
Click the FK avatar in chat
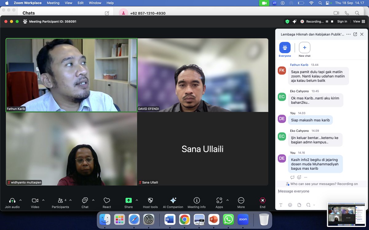(x=282, y=71)
